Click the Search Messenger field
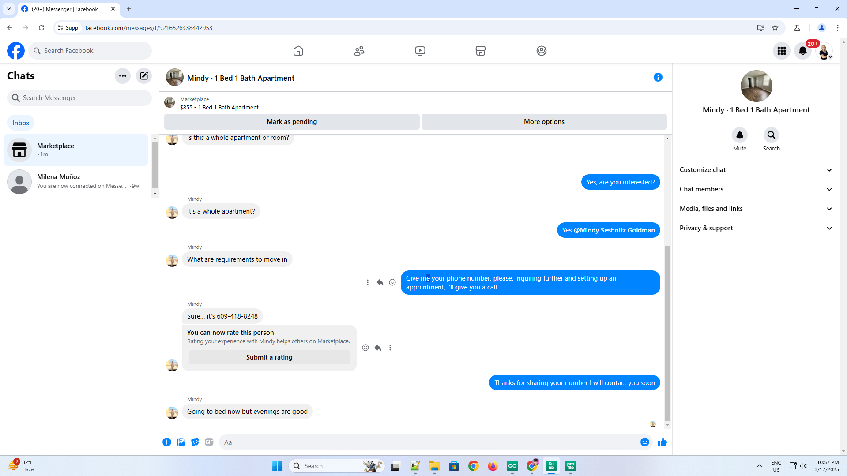The height and width of the screenshot is (476, 847). (x=79, y=98)
